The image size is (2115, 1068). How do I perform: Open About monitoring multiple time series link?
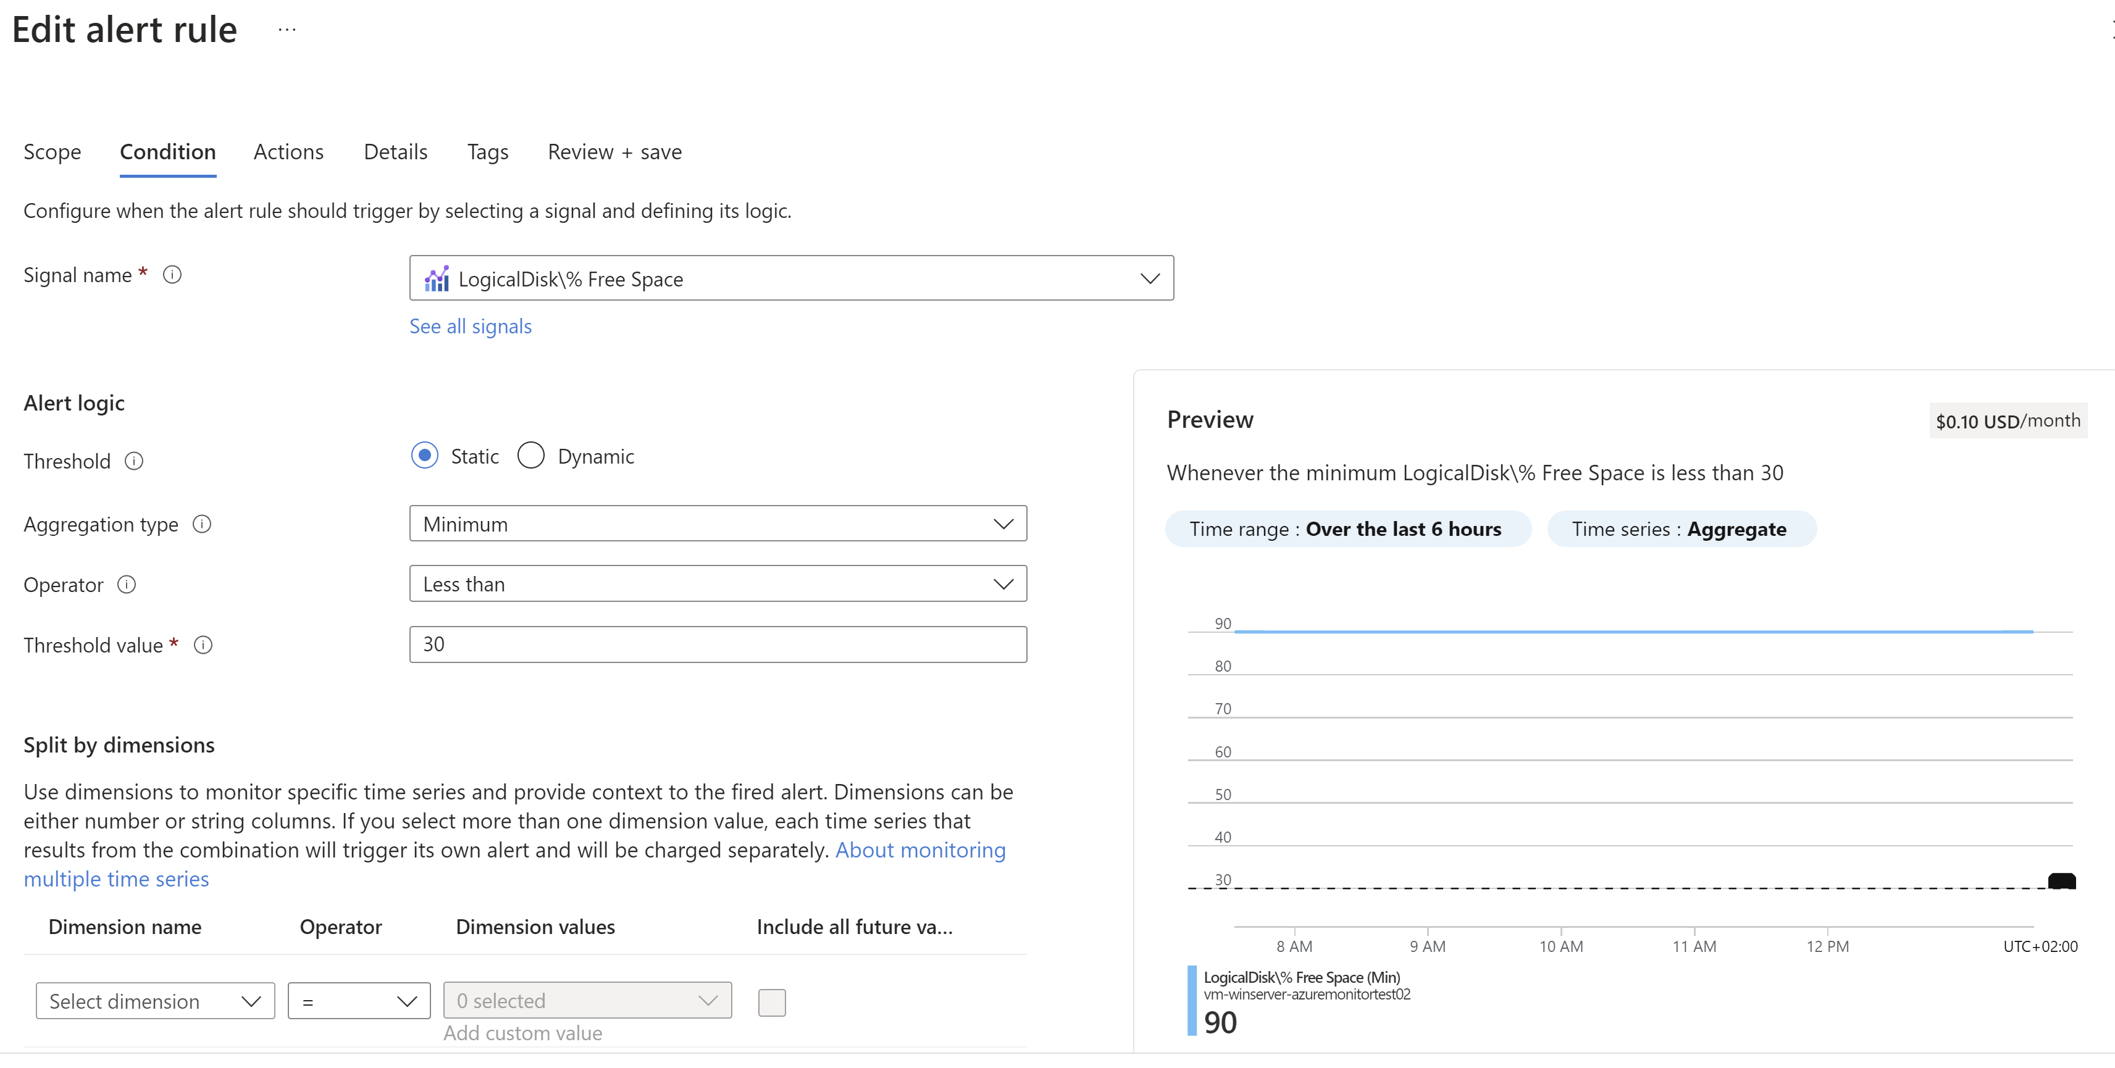point(919,851)
